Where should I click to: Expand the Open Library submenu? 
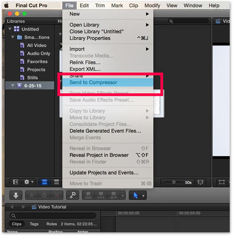[108, 25]
